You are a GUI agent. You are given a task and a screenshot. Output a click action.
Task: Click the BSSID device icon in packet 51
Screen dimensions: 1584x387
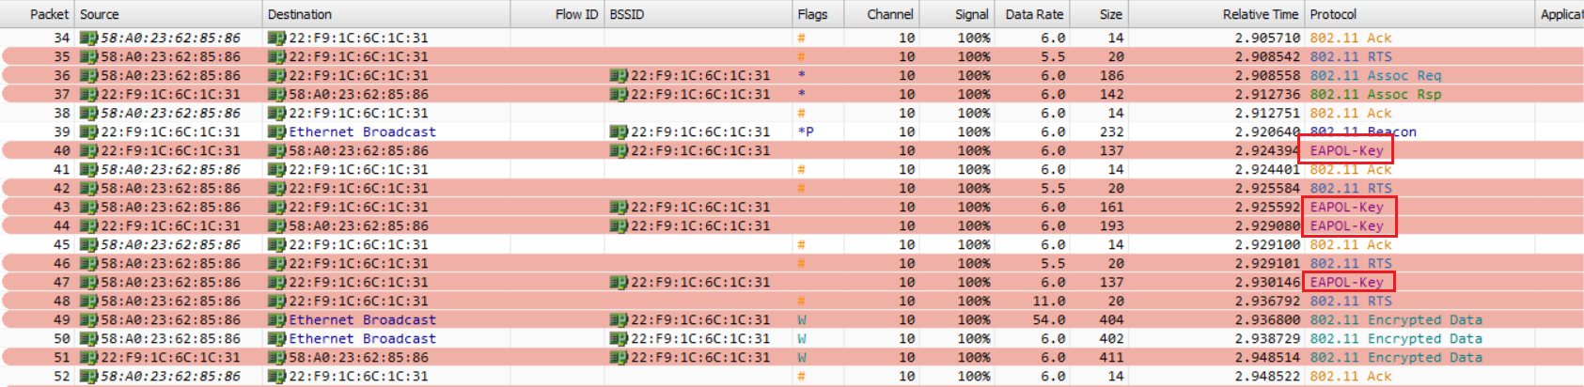[x=619, y=357]
